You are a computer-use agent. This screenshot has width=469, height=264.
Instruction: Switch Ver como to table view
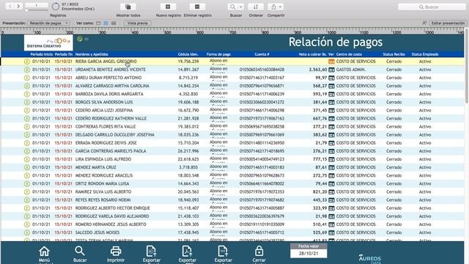click(114, 23)
